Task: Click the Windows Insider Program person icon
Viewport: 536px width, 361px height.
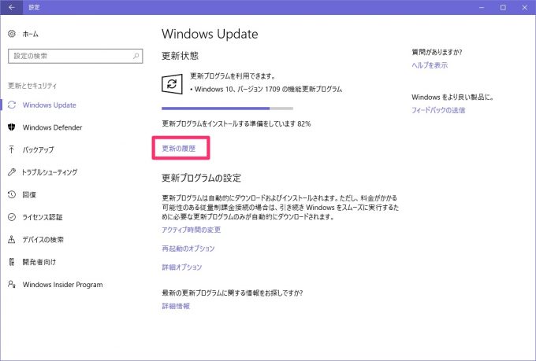Action: 12,284
